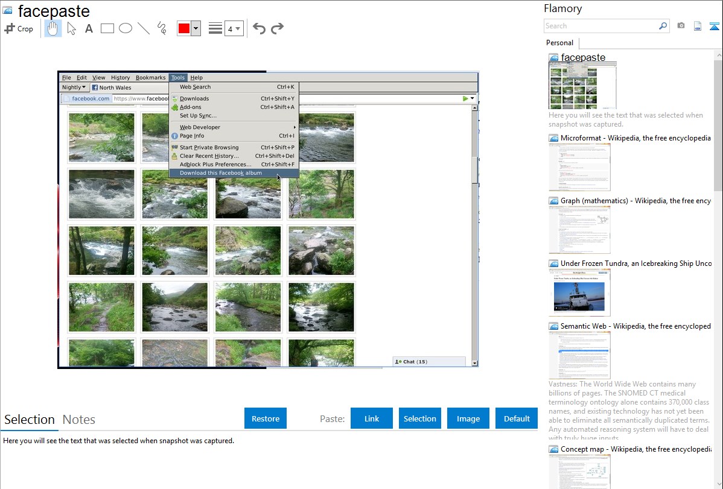This screenshot has height=489, width=723.
Task: Click the 'Vastness: The World Wide Web' description
Action: (x=629, y=411)
